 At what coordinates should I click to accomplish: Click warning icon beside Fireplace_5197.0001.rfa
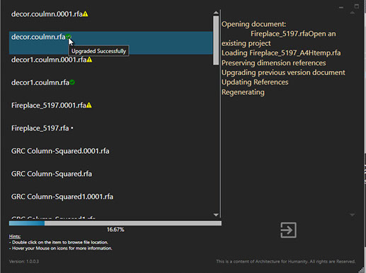[x=89, y=105]
